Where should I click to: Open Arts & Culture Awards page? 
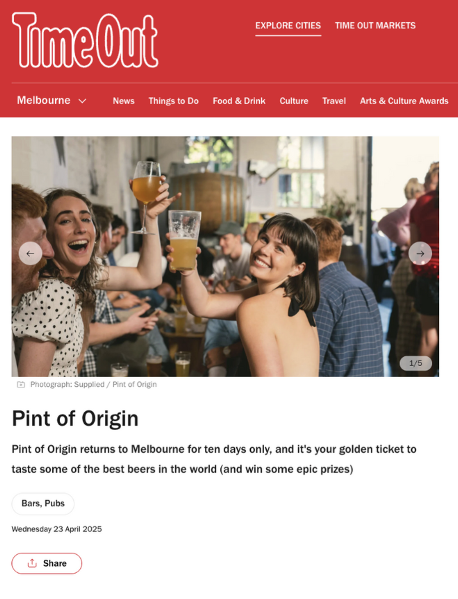point(404,101)
